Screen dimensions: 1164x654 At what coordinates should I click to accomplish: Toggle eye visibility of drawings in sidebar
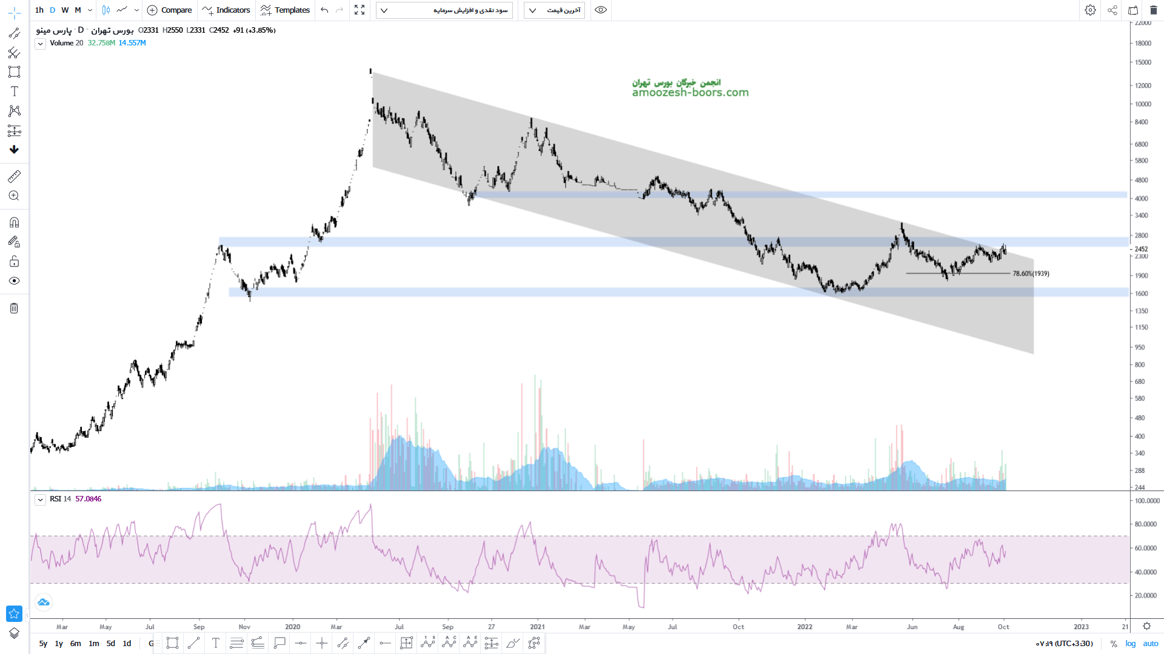[x=14, y=281]
